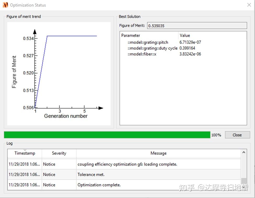Click the log scrollbar thumb
This screenshot has height=198, width=255.
click(x=243, y=181)
